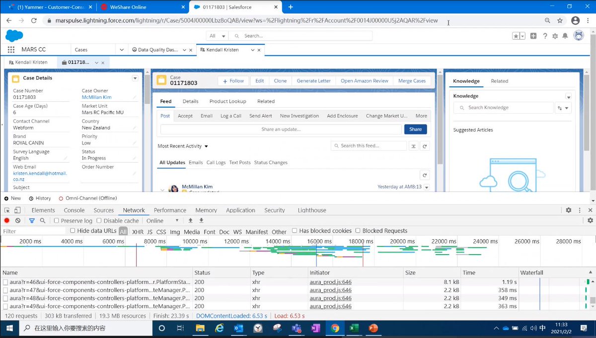Viewport: 596px width, 338px height.
Task: Open the Salesforce App Launcher grid
Action: click(11, 50)
